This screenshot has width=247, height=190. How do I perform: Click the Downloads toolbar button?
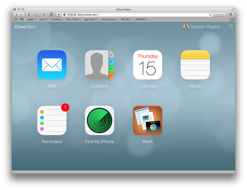click(231, 14)
